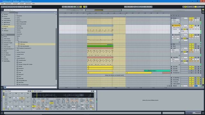Select Clips category in browser
Image resolution: width=205 pixels, height=115 pixels.
tap(5, 28)
